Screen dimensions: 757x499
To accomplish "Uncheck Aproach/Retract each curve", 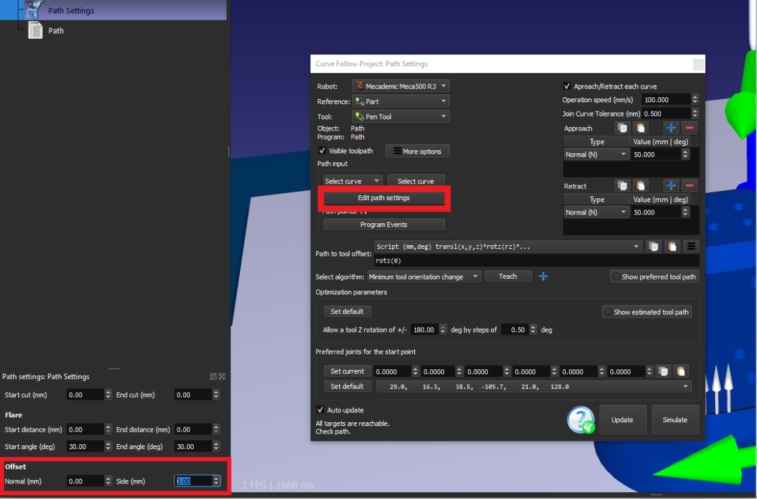I will (567, 86).
